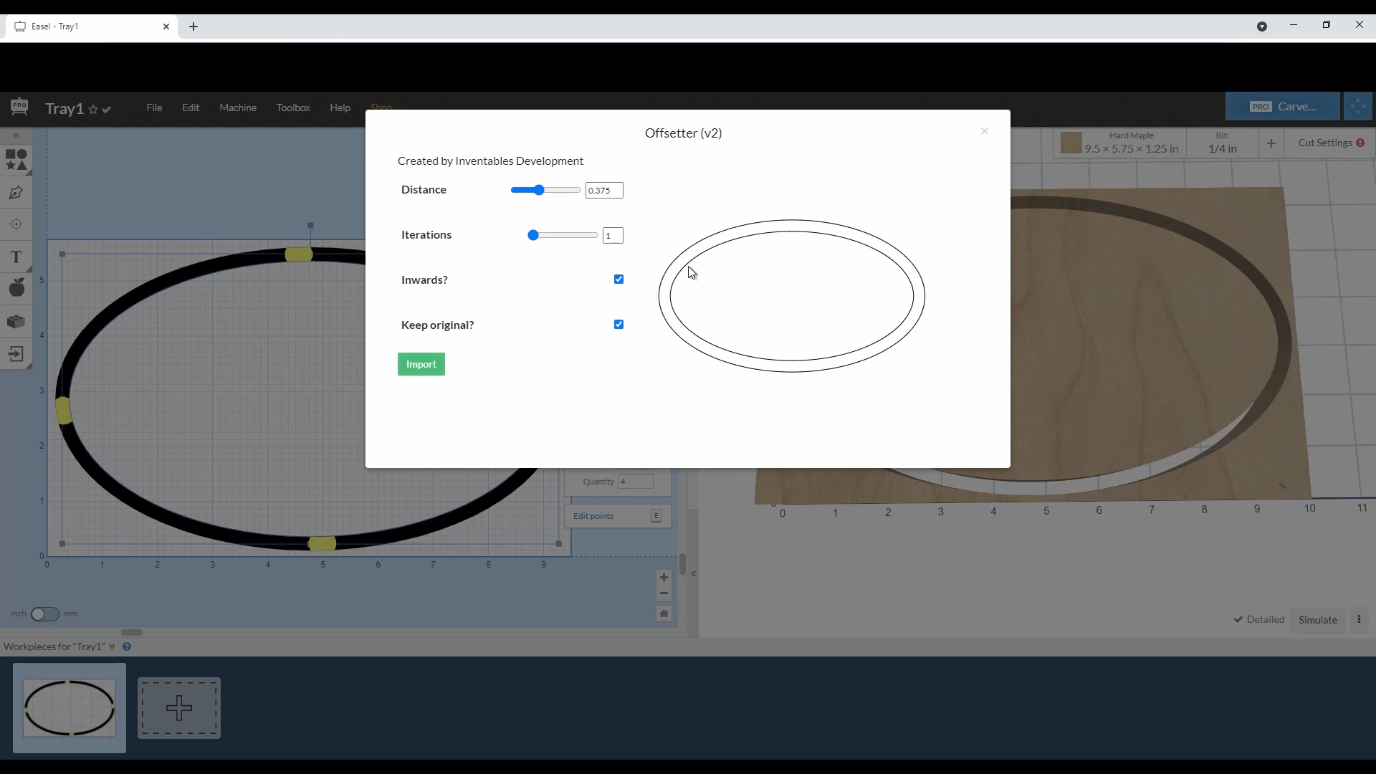Select the Shapes tool in left sidebar
The height and width of the screenshot is (774, 1376).
(x=16, y=159)
